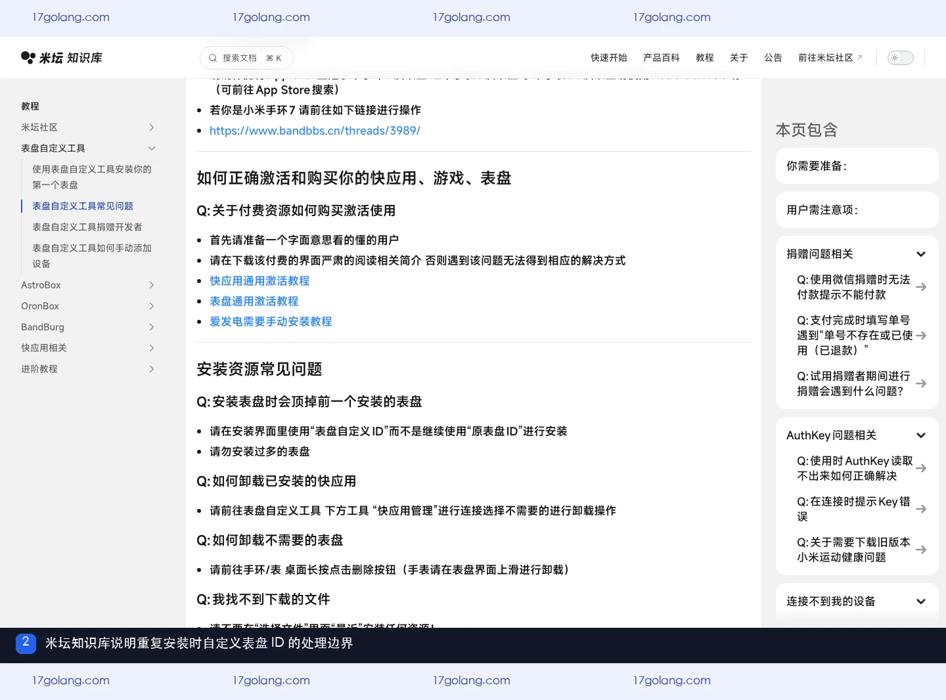Click arrow beside AuthKey 读取不出来 question
This screenshot has width=946, height=700.
[x=921, y=468]
